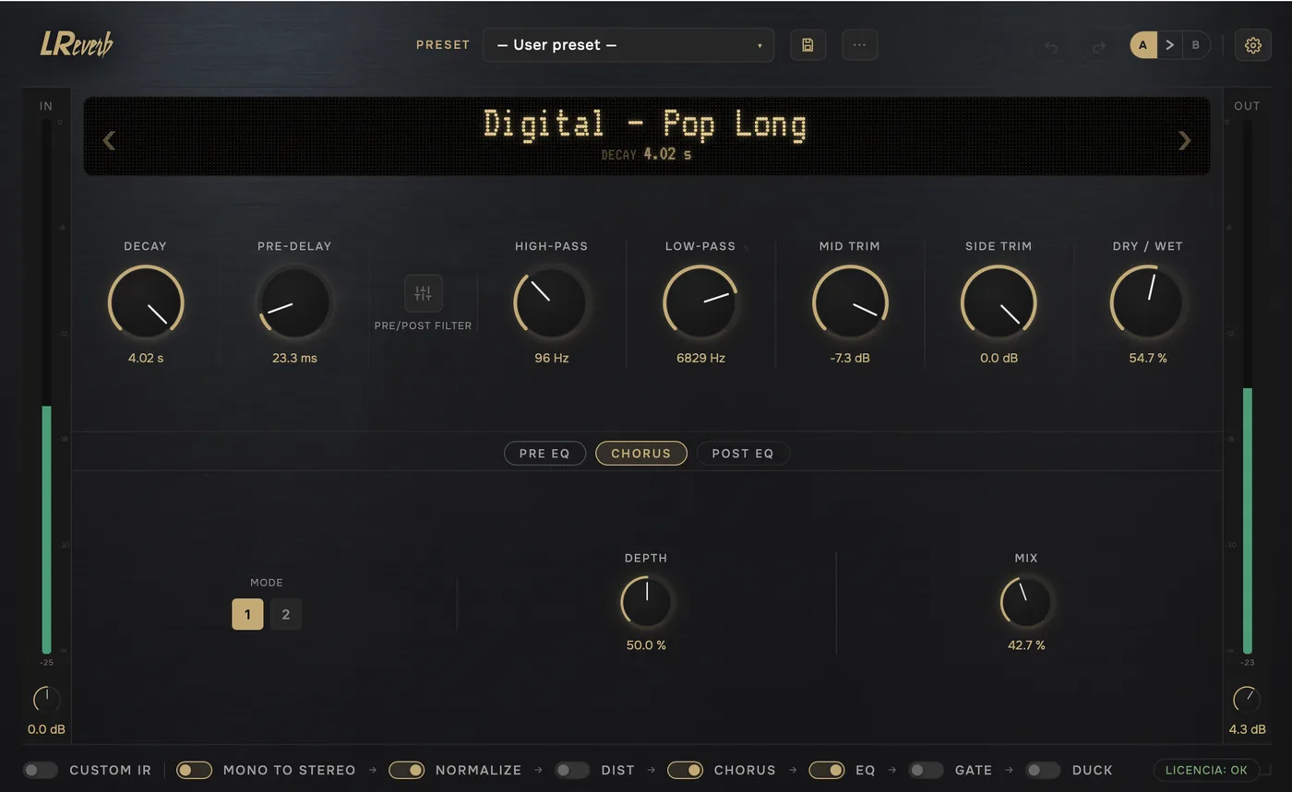Click the chorus Depth knob
The image size is (1292, 792).
tap(646, 602)
